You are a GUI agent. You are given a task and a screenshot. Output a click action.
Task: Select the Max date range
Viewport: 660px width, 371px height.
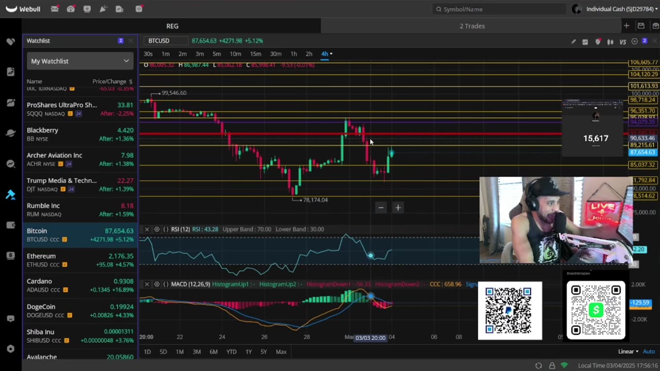tap(281, 351)
